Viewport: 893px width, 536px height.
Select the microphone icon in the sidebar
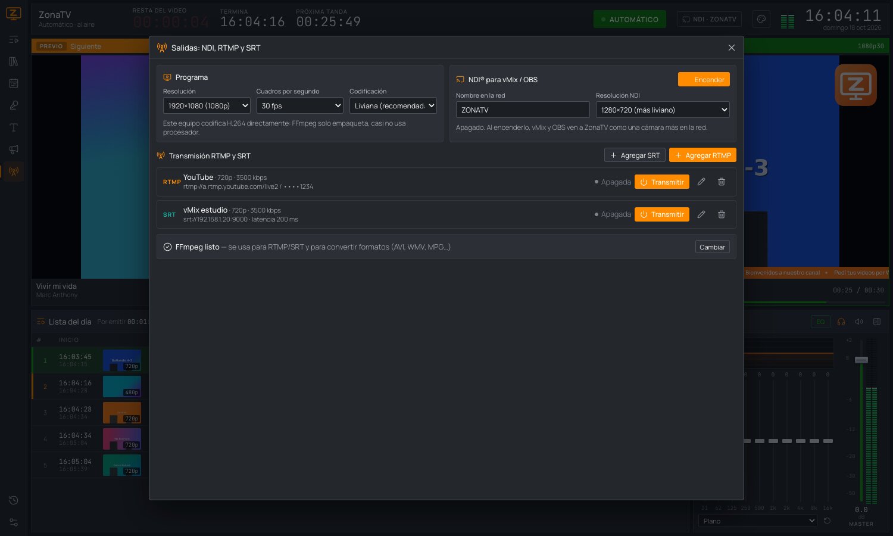point(14,105)
